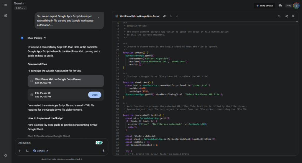The height and width of the screenshot is (163, 302).
Task: Click the canvas title WordPress XML to Google Docs Parser
Action: pos(139,16)
